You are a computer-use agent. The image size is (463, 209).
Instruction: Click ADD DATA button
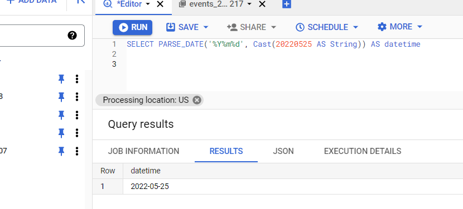pos(31,2)
